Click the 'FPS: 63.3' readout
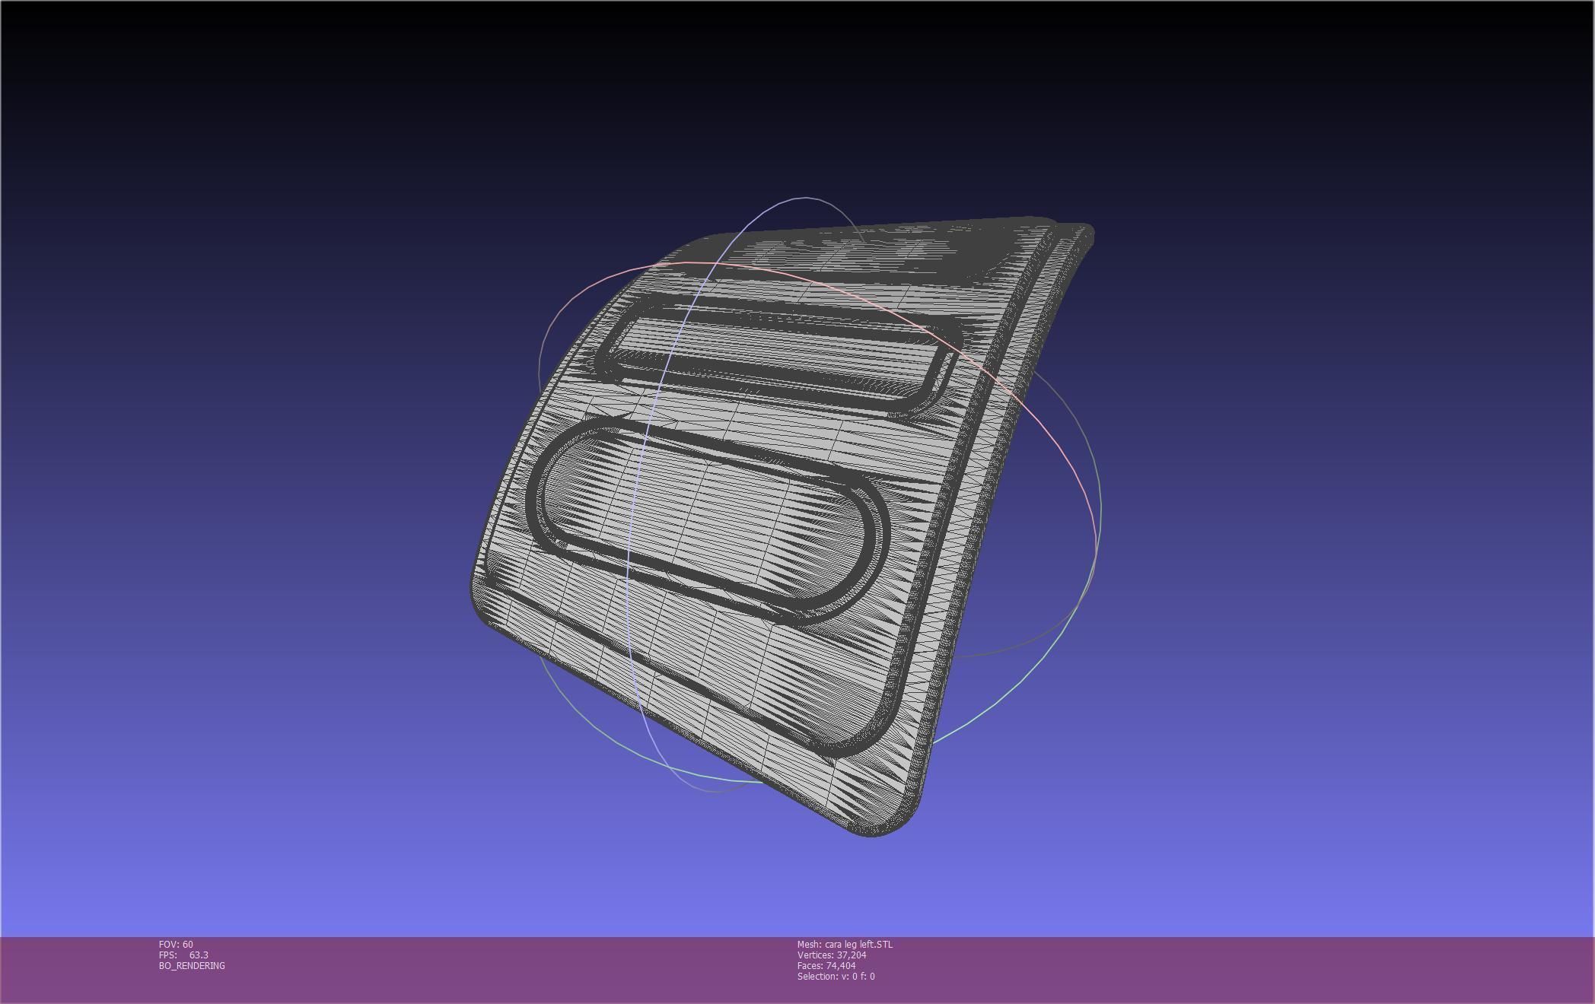The image size is (1595, 1004). (x=183, y=955)
